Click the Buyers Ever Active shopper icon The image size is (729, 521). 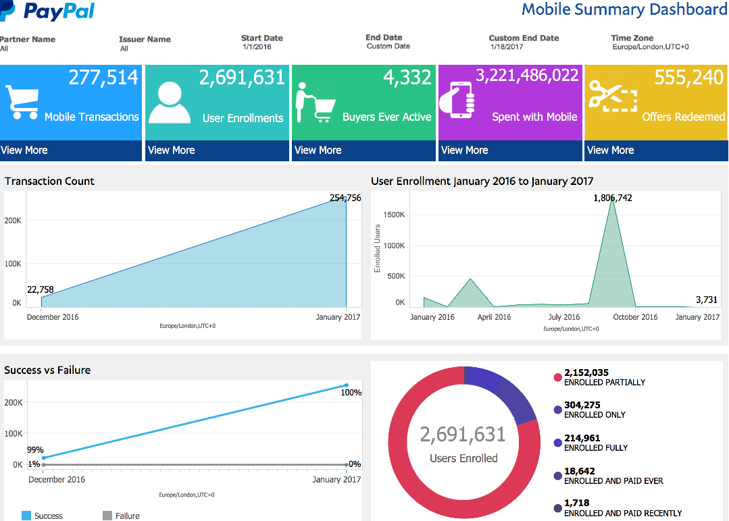tap(314, 103)
